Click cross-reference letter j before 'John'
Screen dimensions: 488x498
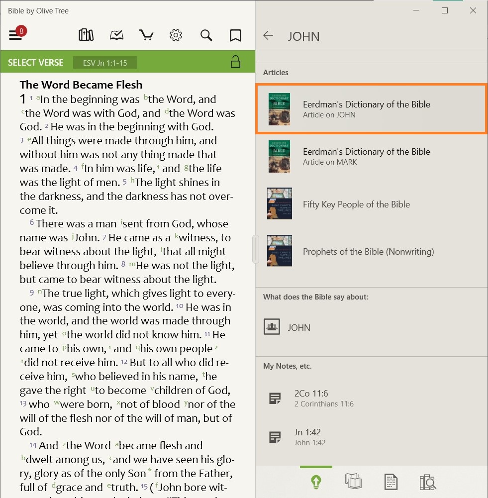point(73,236)
